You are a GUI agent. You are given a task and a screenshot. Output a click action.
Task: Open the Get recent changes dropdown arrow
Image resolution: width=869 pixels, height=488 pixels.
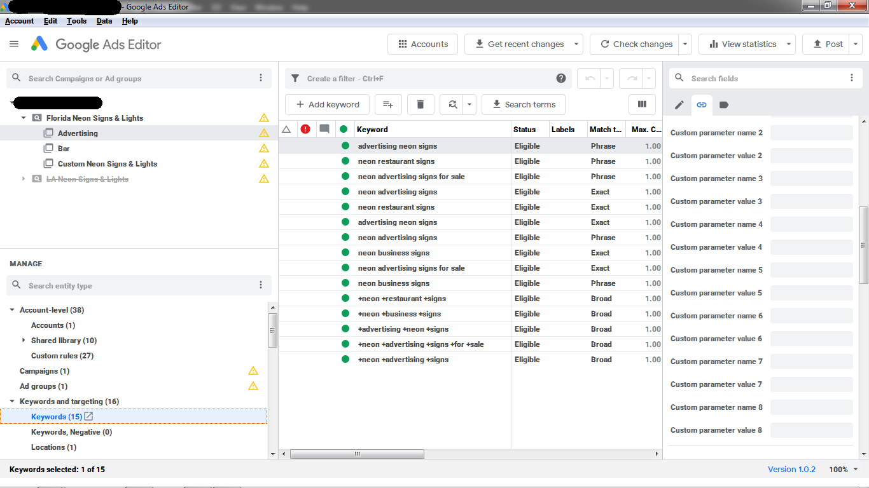576,44
